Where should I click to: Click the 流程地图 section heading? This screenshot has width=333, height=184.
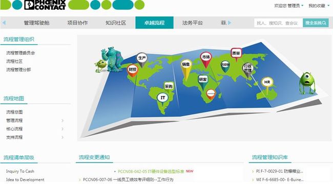[x=14, y=99]
